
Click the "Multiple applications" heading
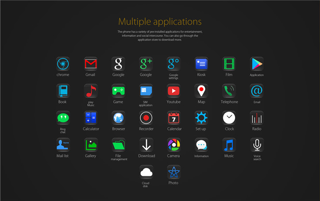[160, 22]
